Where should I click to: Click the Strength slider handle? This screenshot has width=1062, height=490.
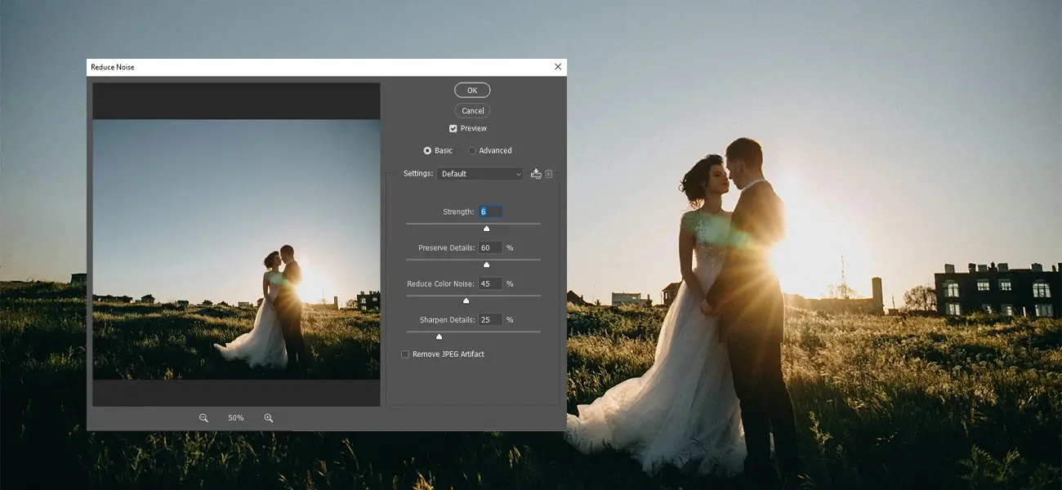coord(486,229)
